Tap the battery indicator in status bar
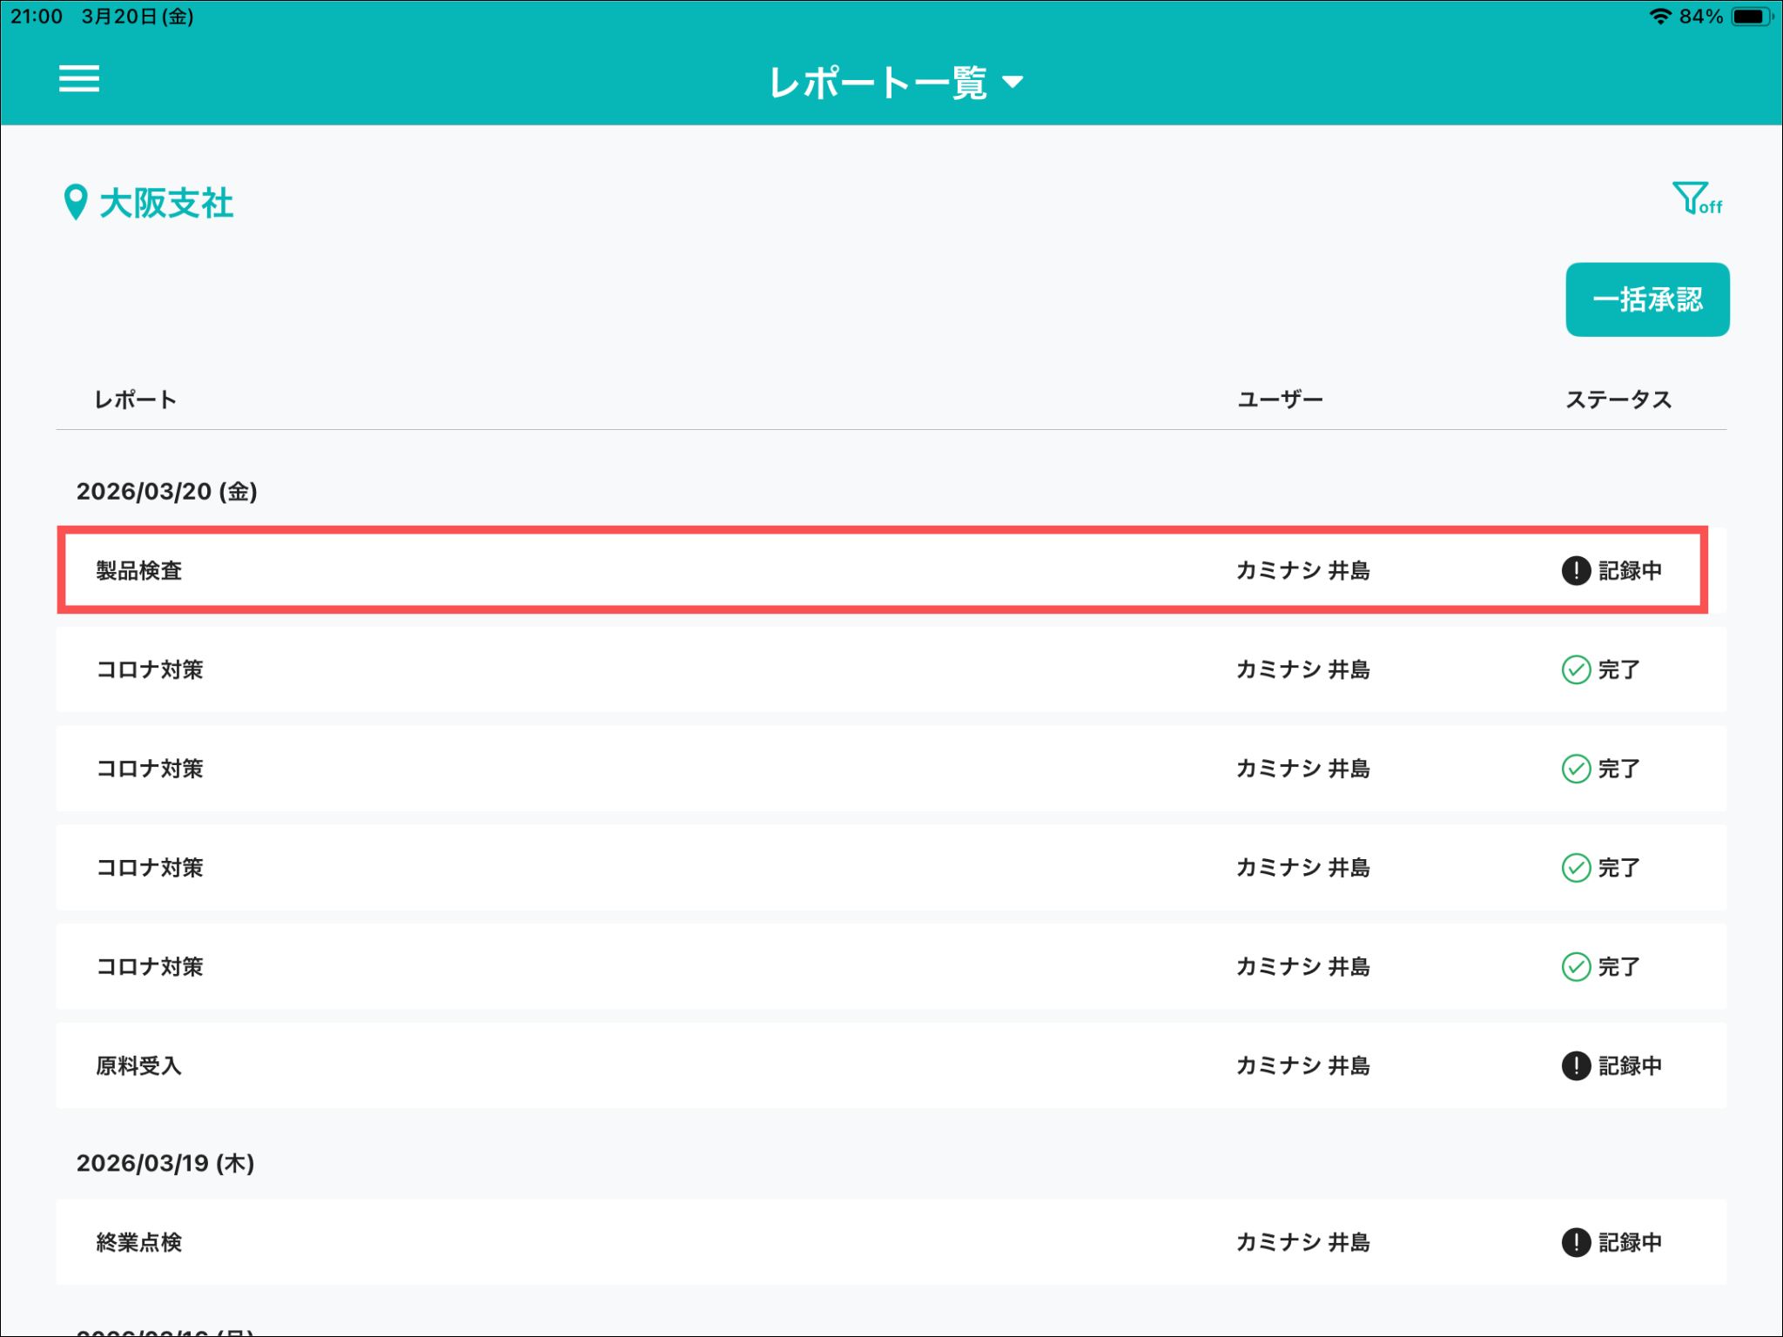 1753,17
